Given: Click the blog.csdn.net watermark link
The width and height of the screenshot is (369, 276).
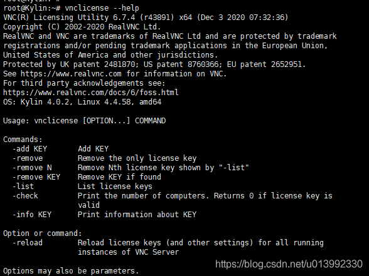Looking at the screenshot, I should point(289,264).
